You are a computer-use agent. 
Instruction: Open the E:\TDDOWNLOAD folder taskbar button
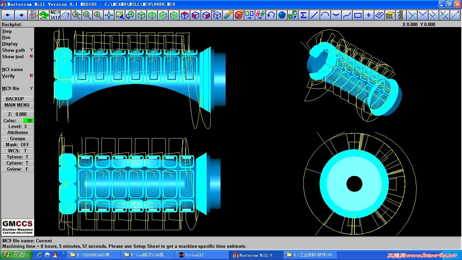[93, 255]
